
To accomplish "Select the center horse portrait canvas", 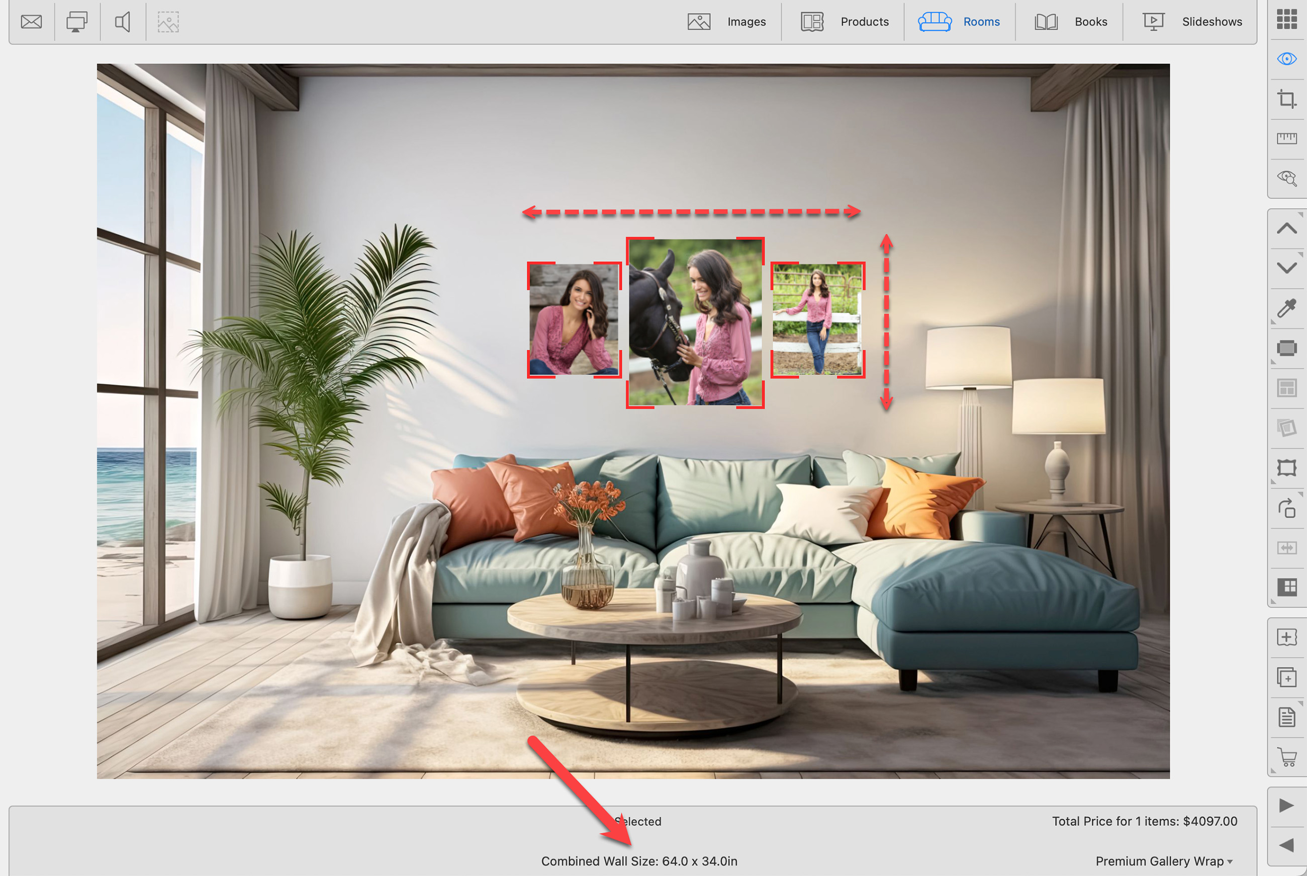I will 695,322.
